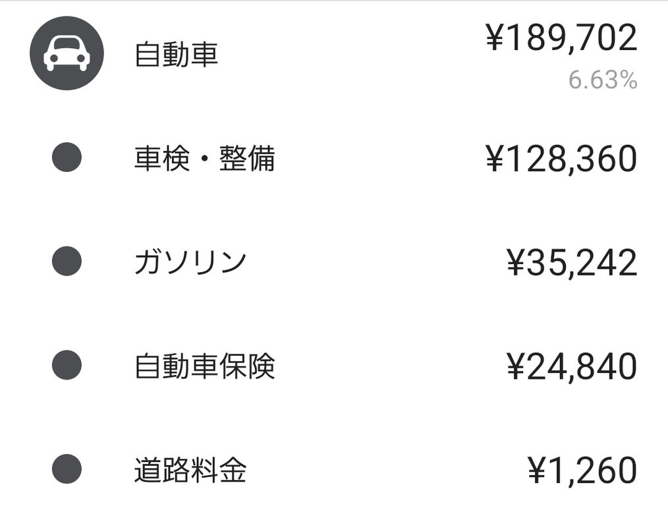
Task: Open the ガソリン subcategory
Action: 334,261
